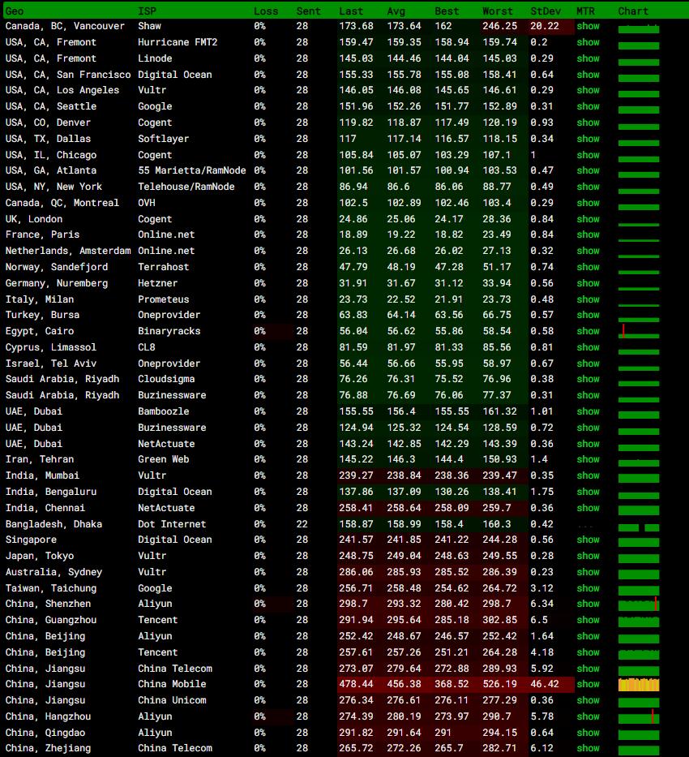This screenshot has width=689, height=757.
Task: Select the Chart column header
Action: (633, 11)
